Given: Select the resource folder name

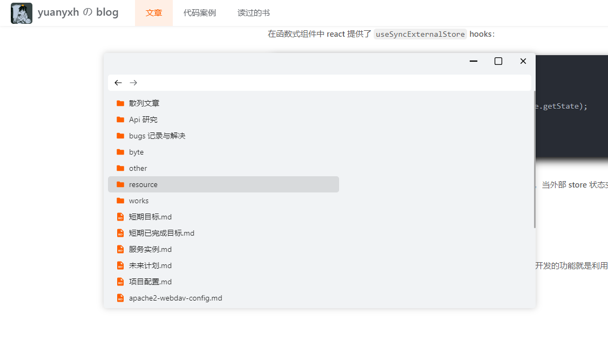Looking at the screenshot, I should pyautogui.click(x=143, y=184).
